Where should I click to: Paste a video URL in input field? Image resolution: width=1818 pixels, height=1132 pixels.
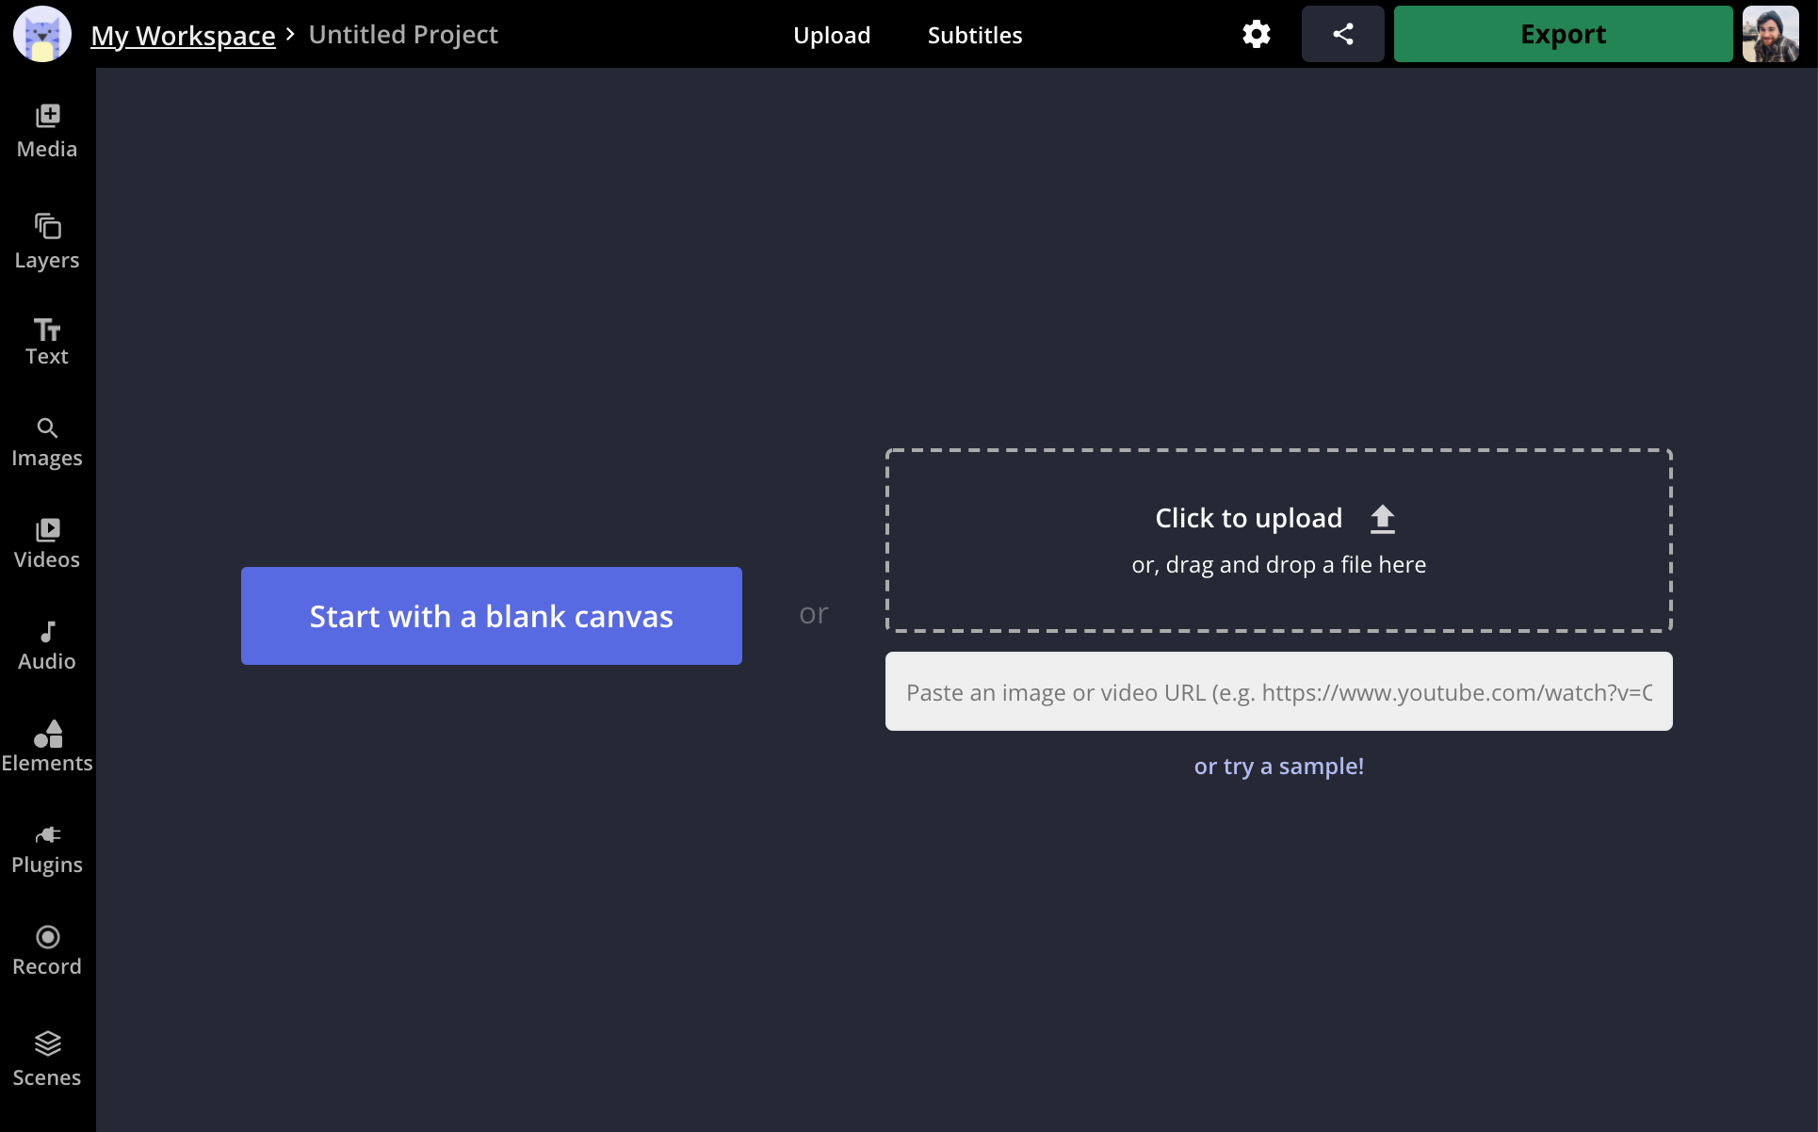click(x=1278, y=691)
